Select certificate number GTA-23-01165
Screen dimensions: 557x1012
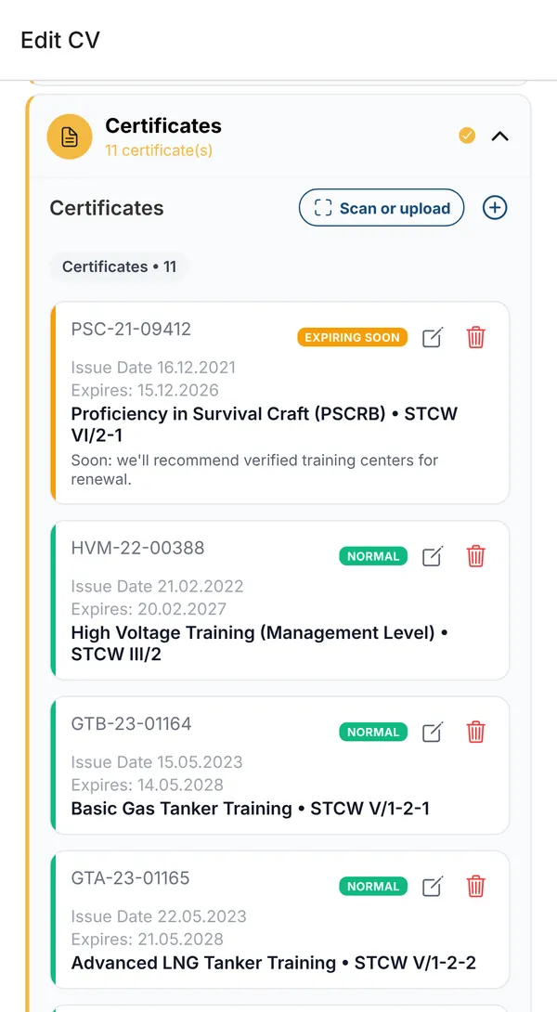click(x=130, y=878)
